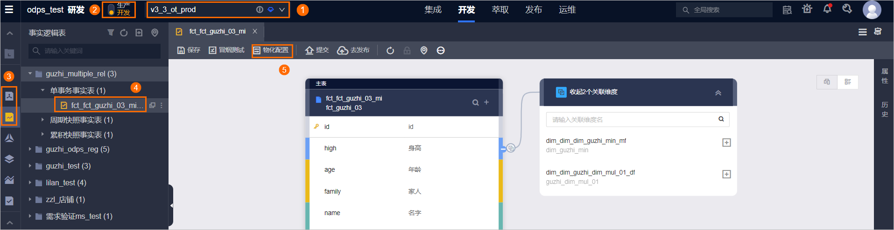This screenshot has height=230, width=894.
Task: Expand the 需求验证ms_test folder
Action: [30, 216]
